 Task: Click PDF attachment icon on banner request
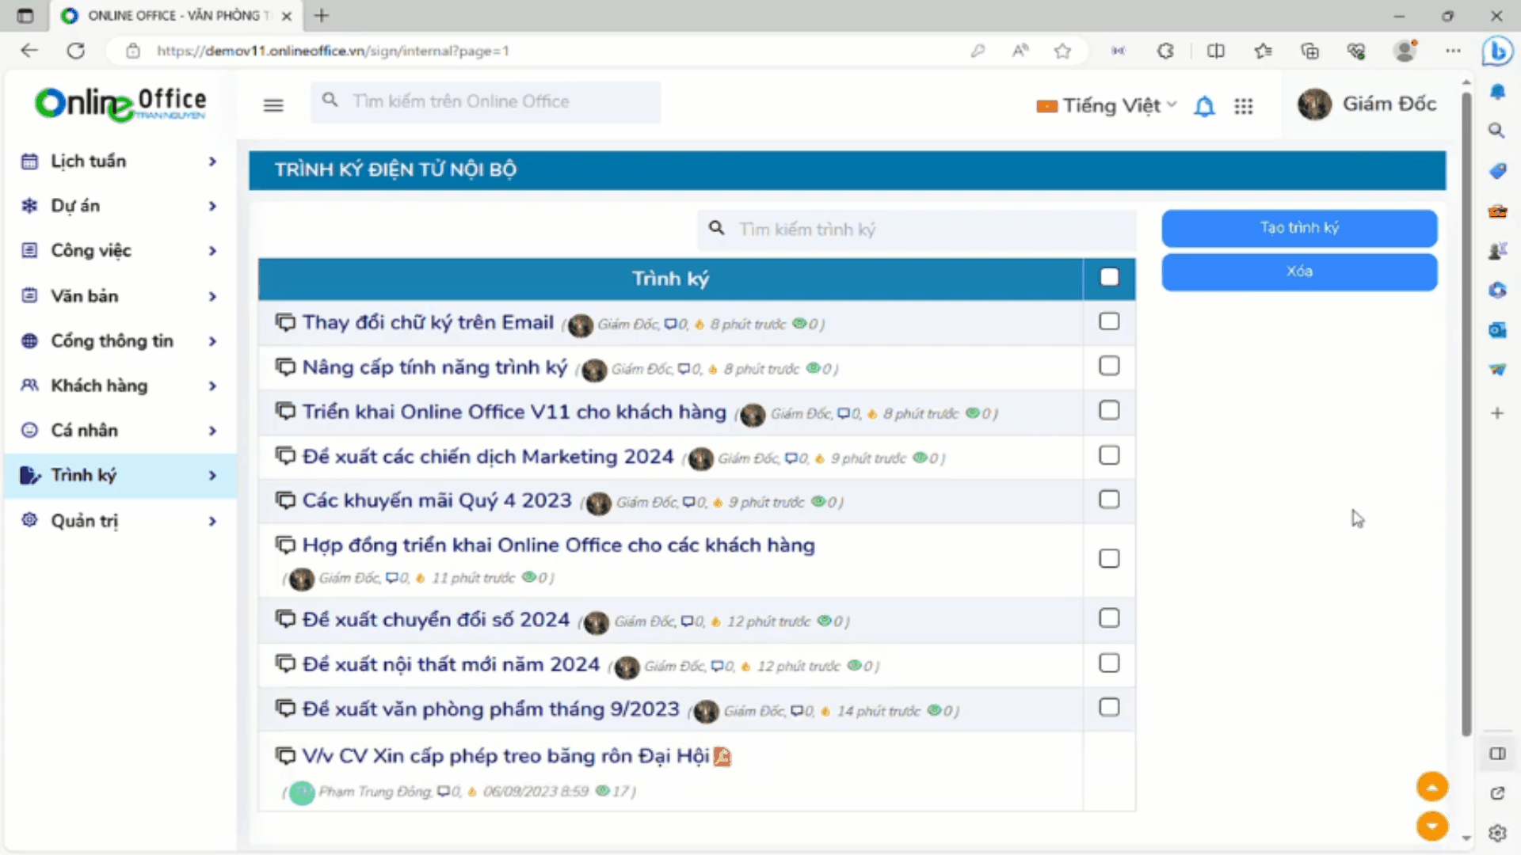(x=722, y=757)
